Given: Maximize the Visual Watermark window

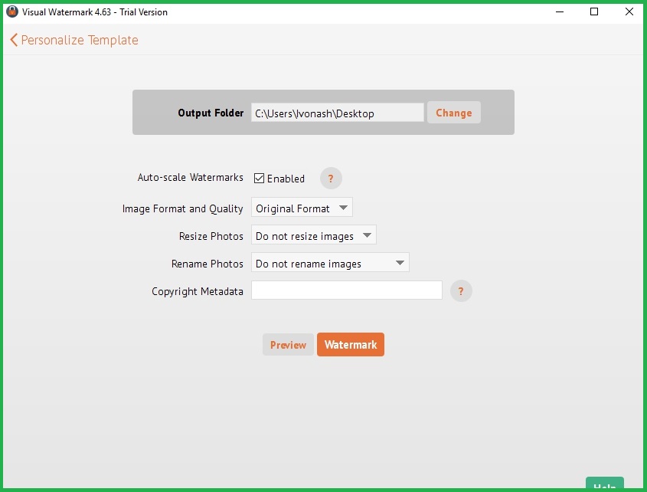Looking at the screenshot, I should [x=594, y=11].
